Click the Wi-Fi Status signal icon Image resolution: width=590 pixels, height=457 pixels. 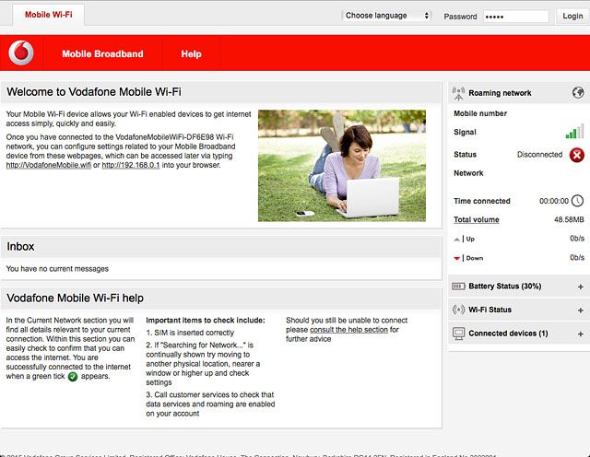(459, 310)
